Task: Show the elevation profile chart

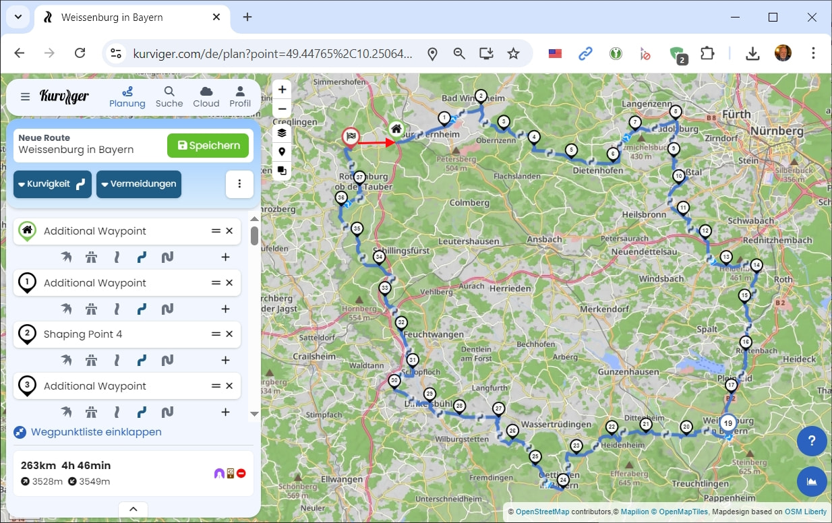Action: point(811,481)
